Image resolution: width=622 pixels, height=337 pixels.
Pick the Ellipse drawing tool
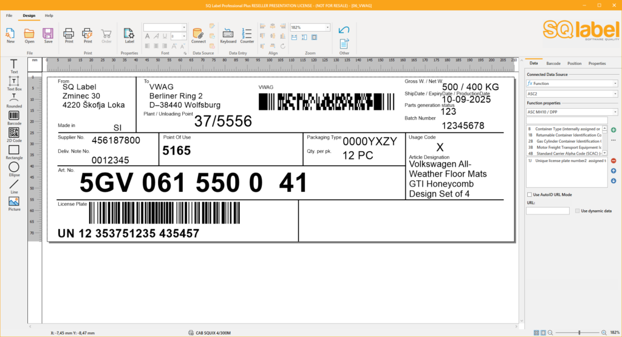[x=14, y=167]
